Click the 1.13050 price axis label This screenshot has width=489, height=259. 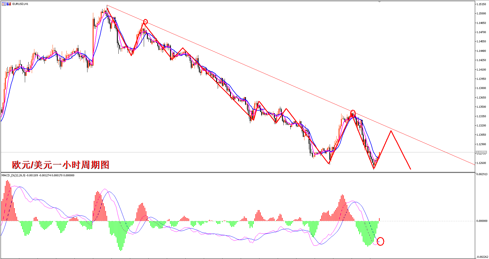click(x=481, y=135)
